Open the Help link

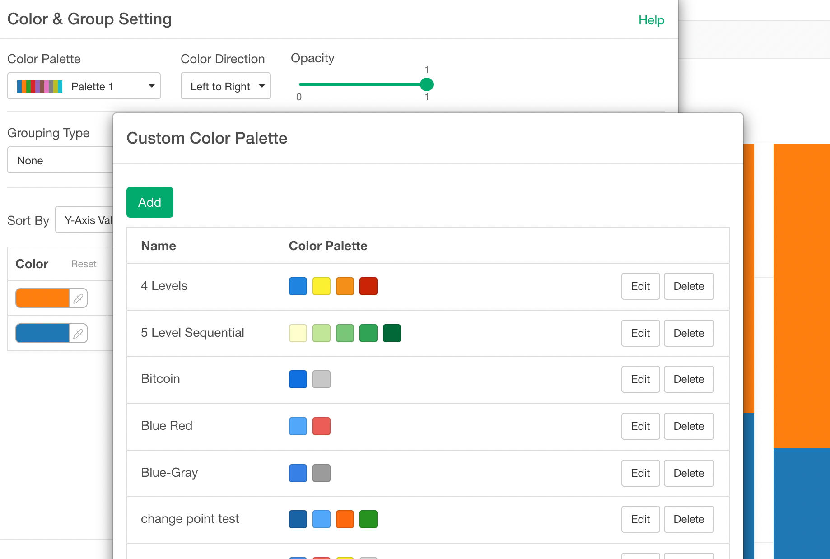[651, 20]
